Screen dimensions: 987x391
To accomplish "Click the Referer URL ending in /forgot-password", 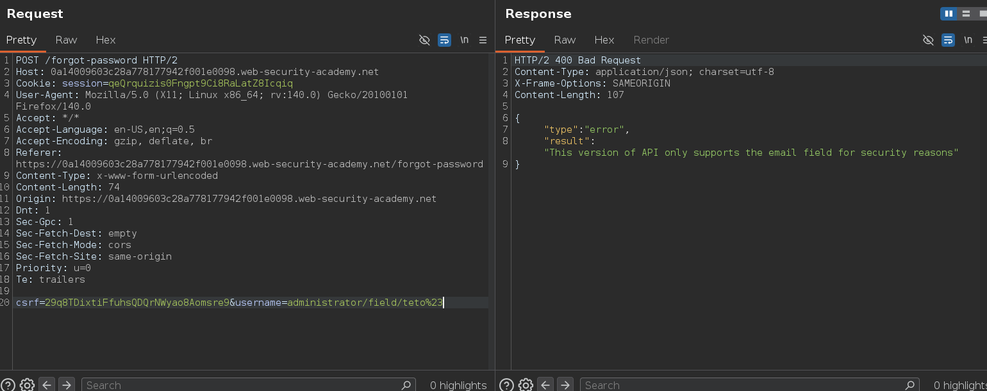I will click(x=249, y=164).
